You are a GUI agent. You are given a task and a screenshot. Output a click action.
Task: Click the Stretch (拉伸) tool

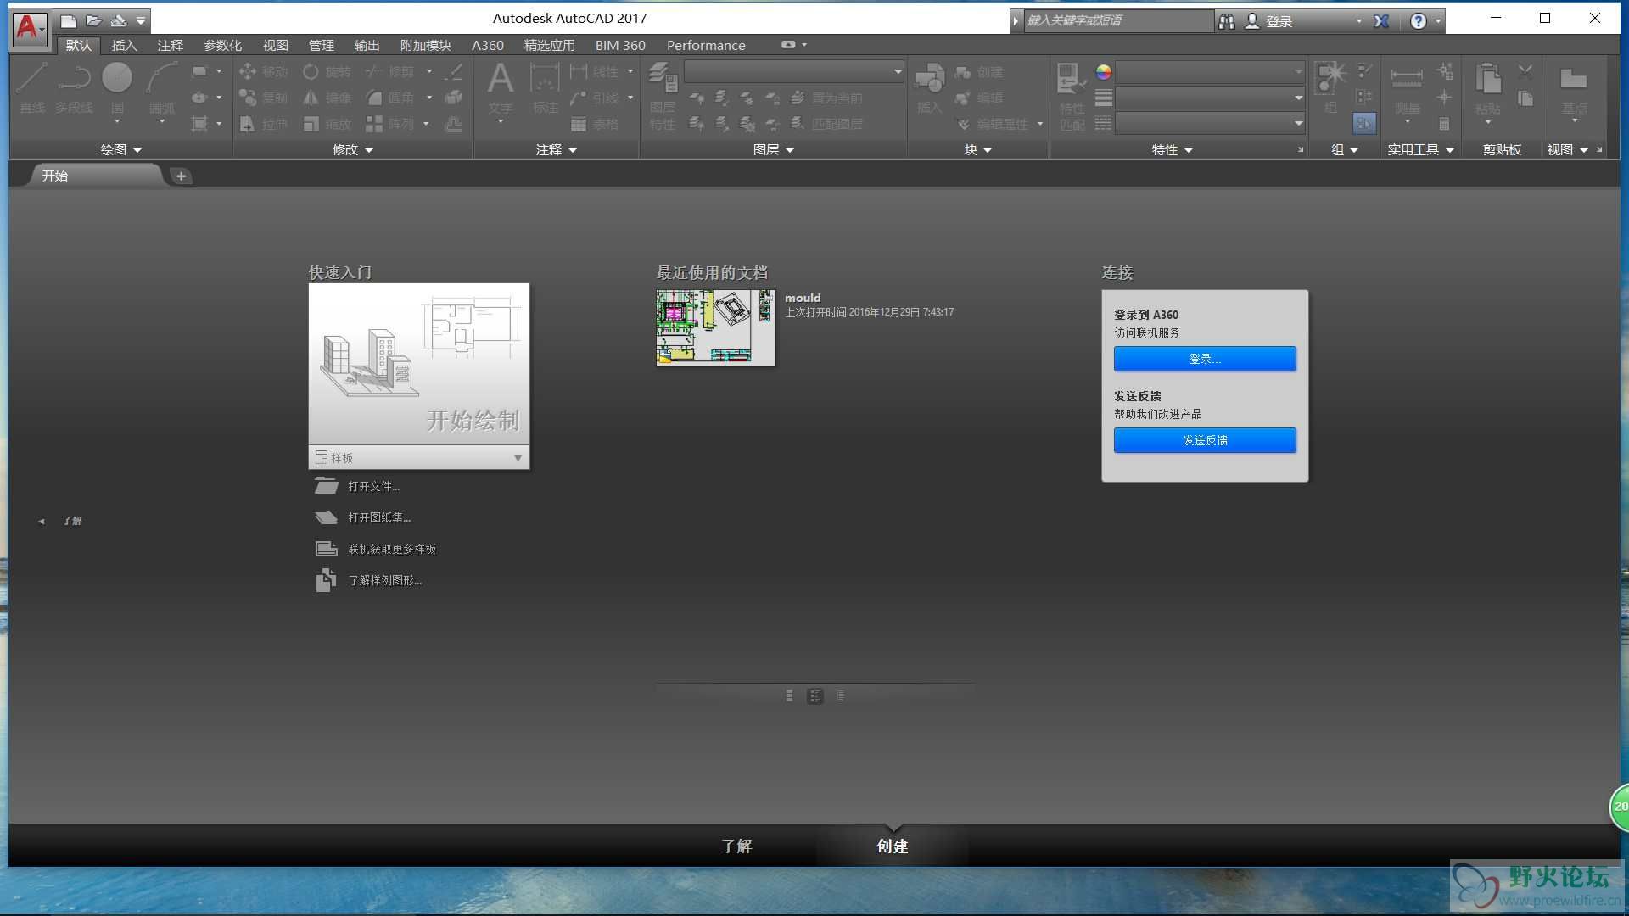264,124
